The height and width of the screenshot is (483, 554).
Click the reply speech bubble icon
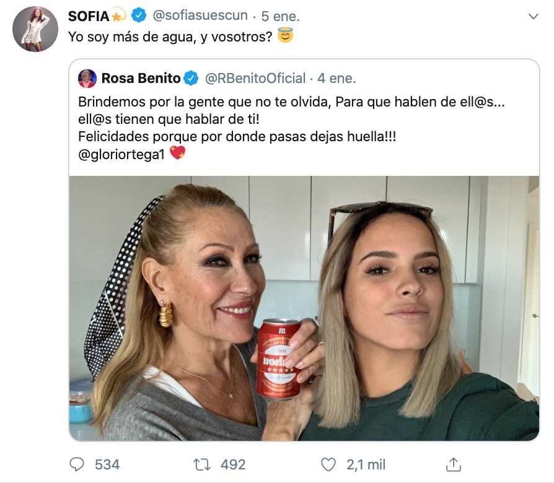(x=77, y=464)
